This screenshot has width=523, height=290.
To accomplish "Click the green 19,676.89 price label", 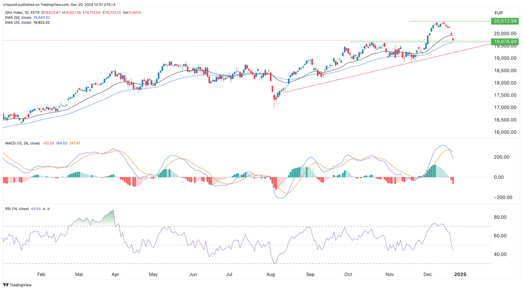I will [505, 42].
